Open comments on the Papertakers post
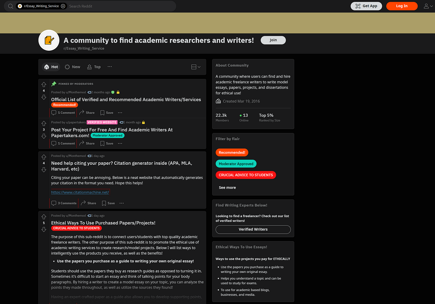435x304 pixels. click(x=63, y=143)
